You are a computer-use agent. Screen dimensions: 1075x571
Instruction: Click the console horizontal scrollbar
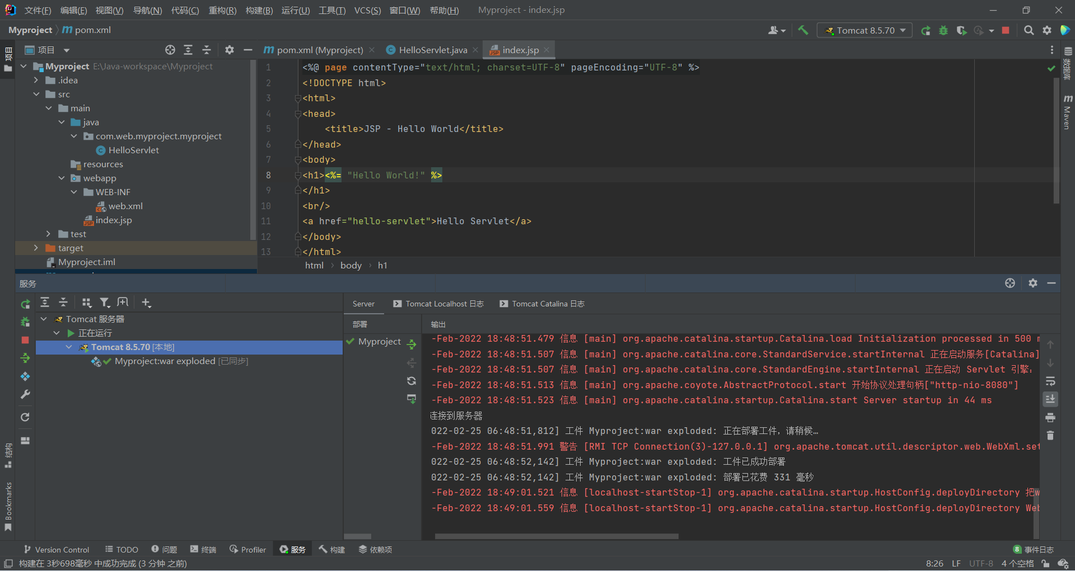[557, 536]
